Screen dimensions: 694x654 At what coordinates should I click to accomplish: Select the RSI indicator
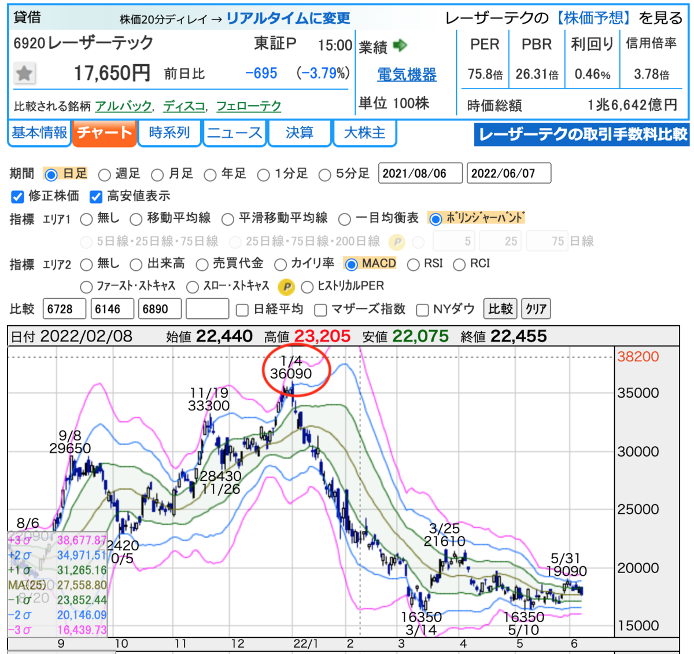pos(413,264)
